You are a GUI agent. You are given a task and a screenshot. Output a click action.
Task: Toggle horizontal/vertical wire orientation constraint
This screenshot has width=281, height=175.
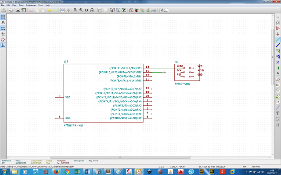pyautogui.click(x=3, y=45)
